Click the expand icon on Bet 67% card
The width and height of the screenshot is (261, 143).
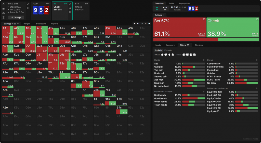point(204,19)
